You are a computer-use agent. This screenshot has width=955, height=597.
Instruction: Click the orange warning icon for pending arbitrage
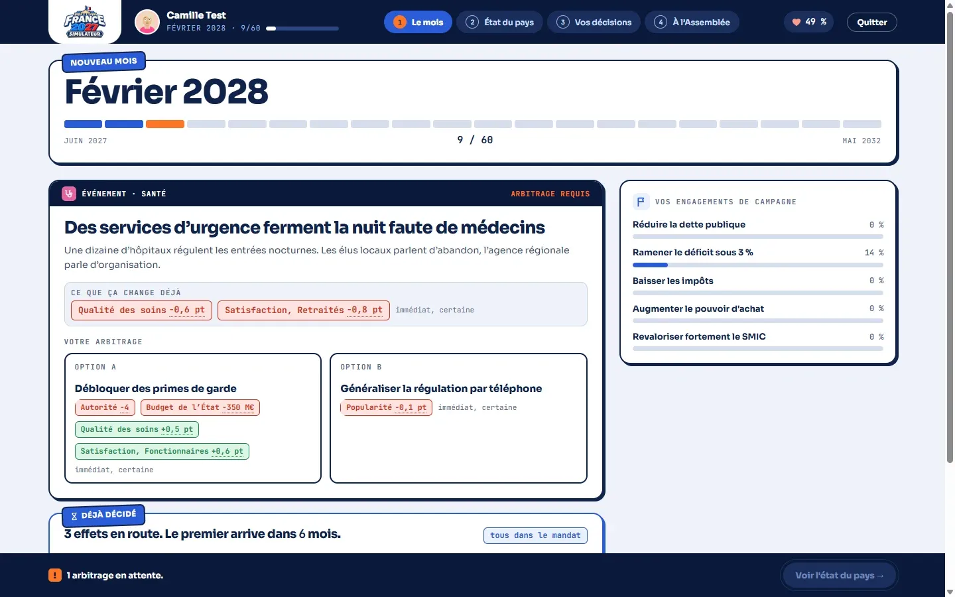point(55,575)
